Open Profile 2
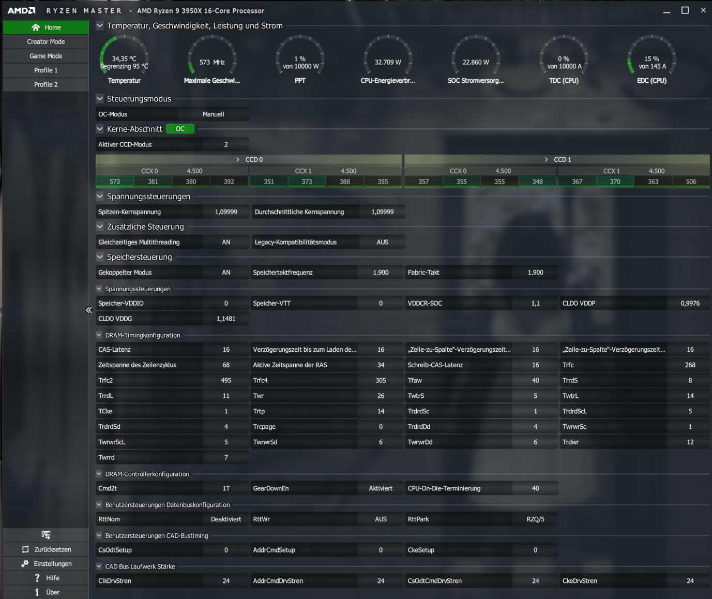Image resolution: width=712 pixels, height=599 pixels. point(46,84)
